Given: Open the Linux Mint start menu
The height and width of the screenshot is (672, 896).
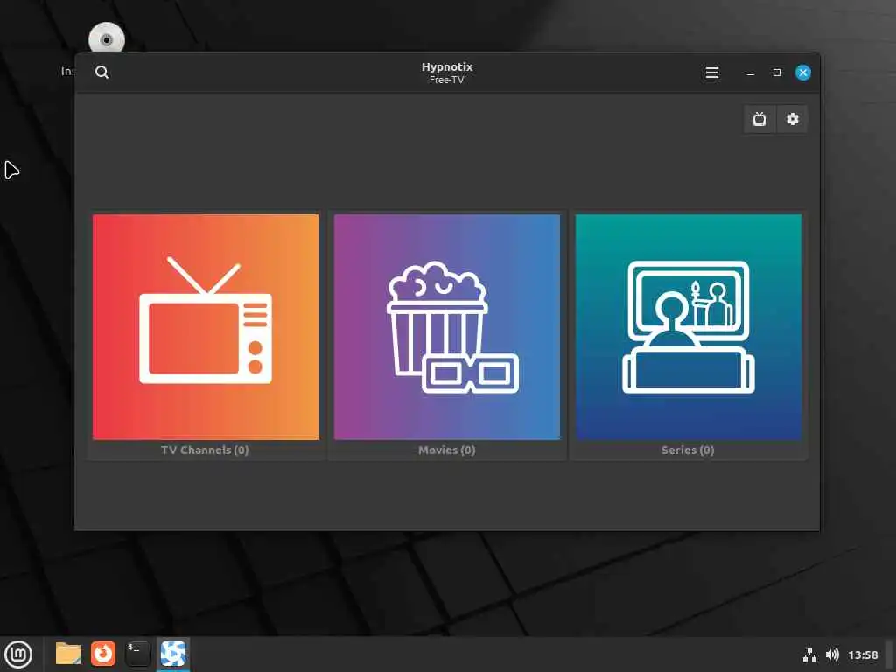Looking at the screenshot, I should [18, 654].
